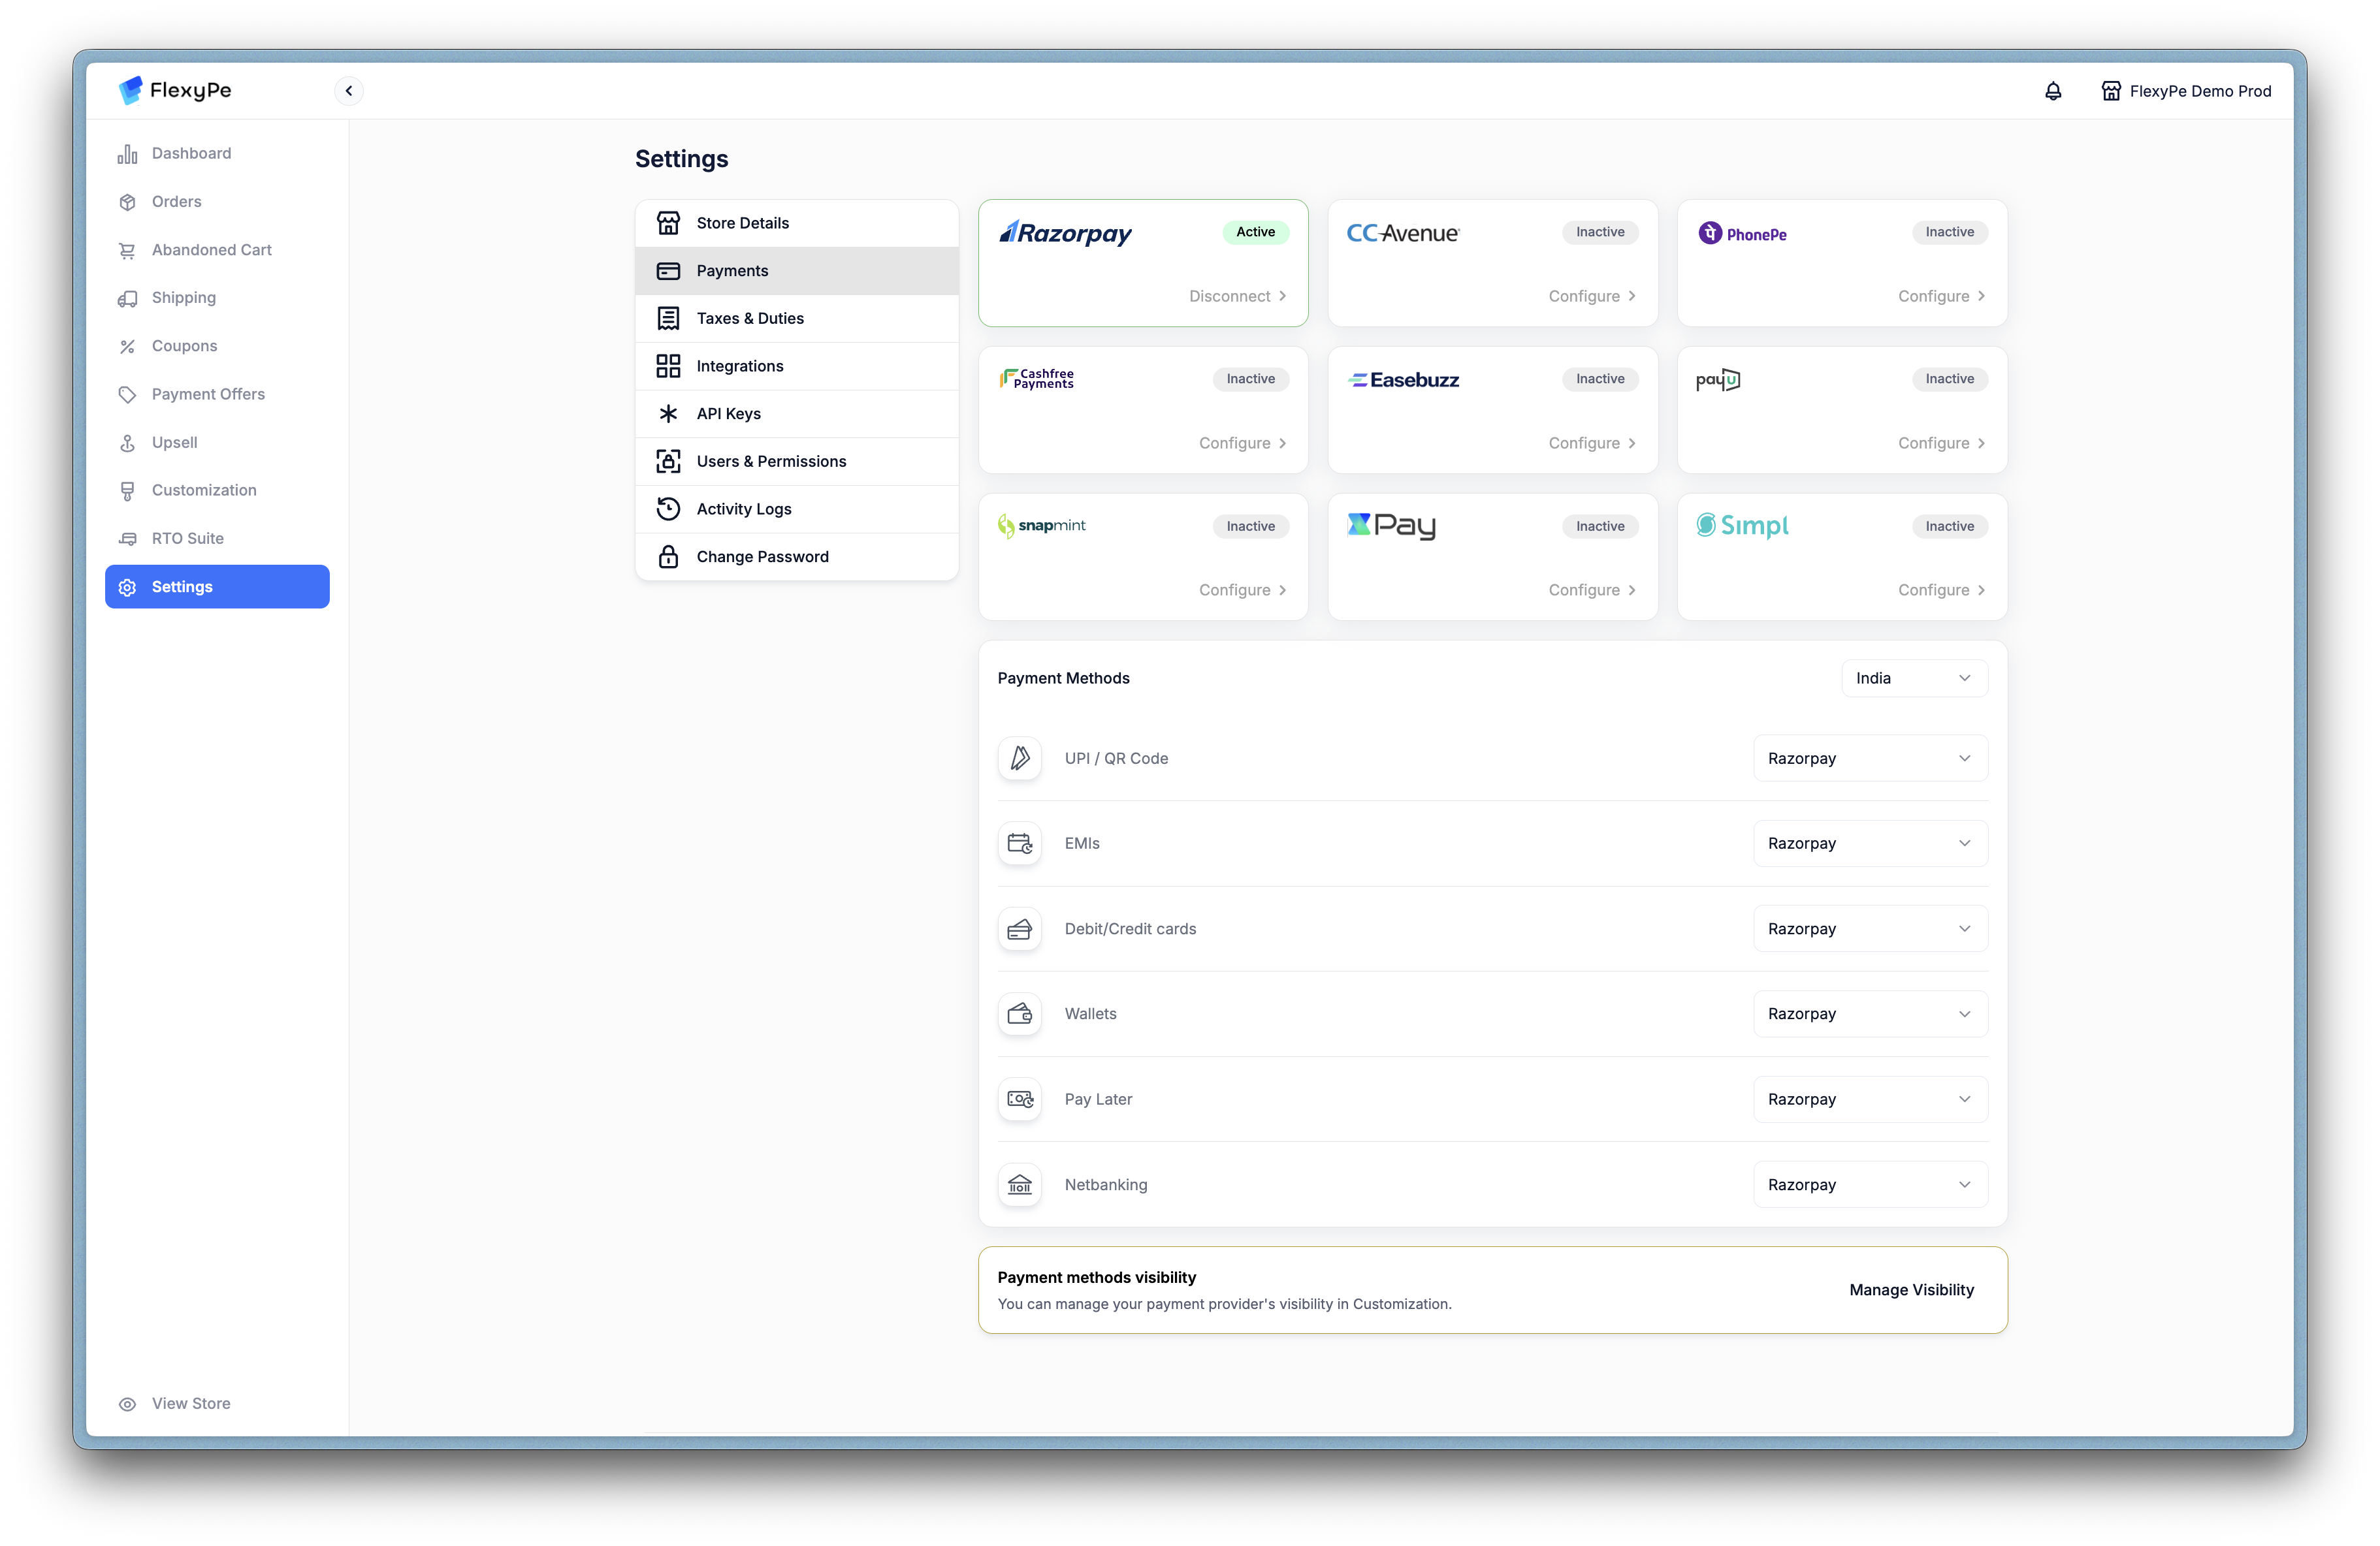Click the UPI / QR Code method icon
Image resolution: width=2380 pixels, height=1546 pixels.
(x=1019, y=759)
